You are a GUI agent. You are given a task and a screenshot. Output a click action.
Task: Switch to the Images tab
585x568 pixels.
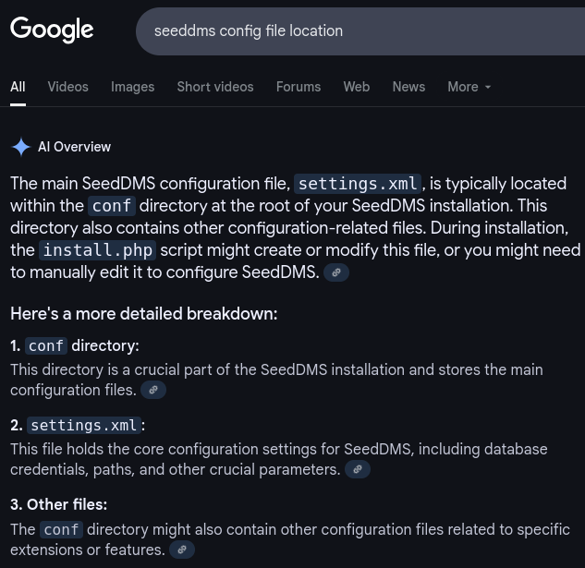(x=132, y=87)
